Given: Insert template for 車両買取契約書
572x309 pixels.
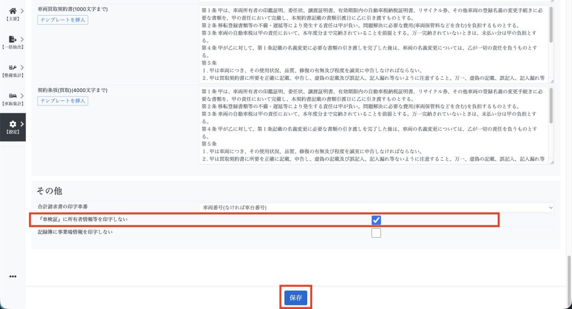Looking at the screenshot, I should click(x=63, y=20).
